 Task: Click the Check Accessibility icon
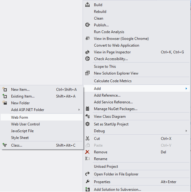click(x=87, y=59)
